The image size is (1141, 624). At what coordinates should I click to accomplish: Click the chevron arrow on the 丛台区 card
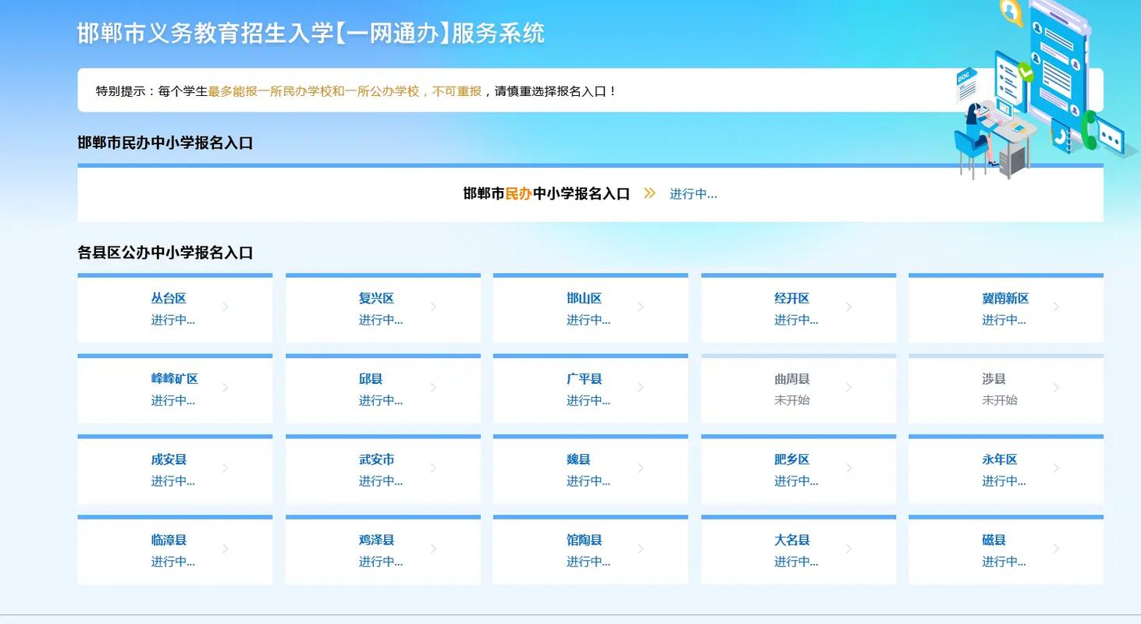226,307
